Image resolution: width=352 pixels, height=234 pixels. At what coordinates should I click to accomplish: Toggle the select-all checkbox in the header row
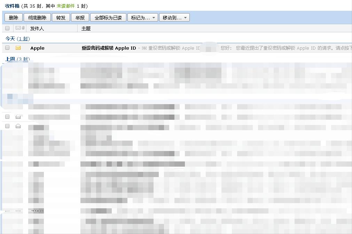(x=7, y=28)
